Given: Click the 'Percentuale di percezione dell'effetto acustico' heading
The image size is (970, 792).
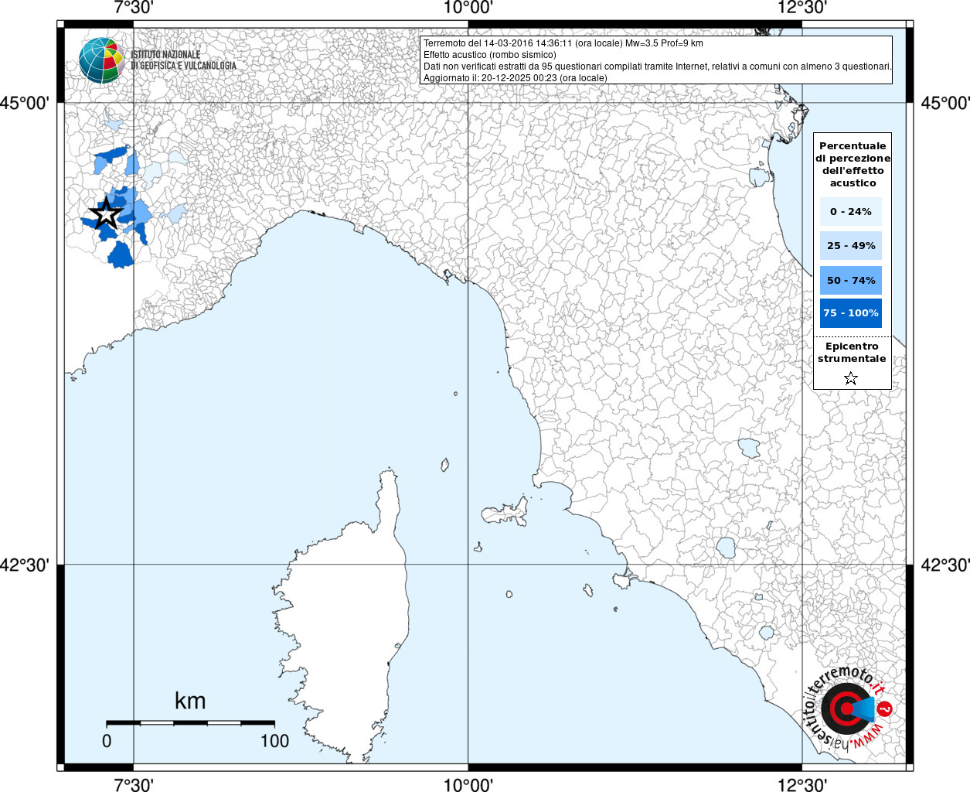Looking at the screenshot, I should click(x=853, y=164).
